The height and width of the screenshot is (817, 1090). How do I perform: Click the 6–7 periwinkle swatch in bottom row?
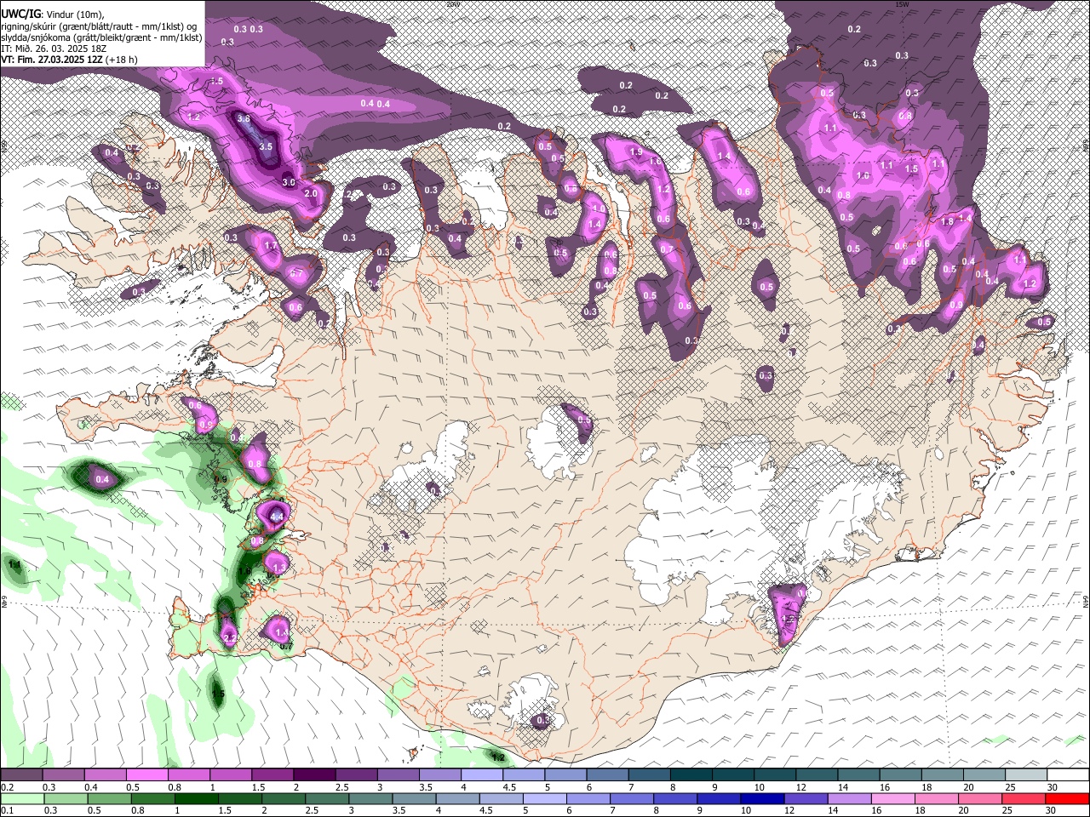tap(588, 798)
